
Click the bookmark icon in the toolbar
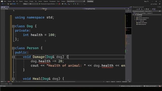78,4
